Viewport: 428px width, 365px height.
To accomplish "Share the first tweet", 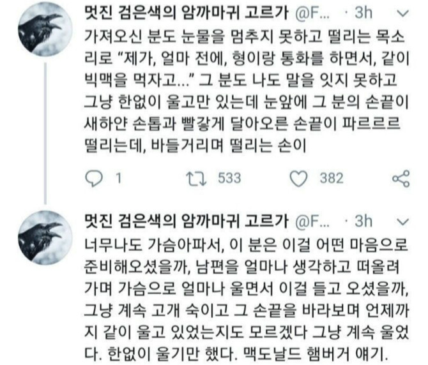I will coord(401,179).
